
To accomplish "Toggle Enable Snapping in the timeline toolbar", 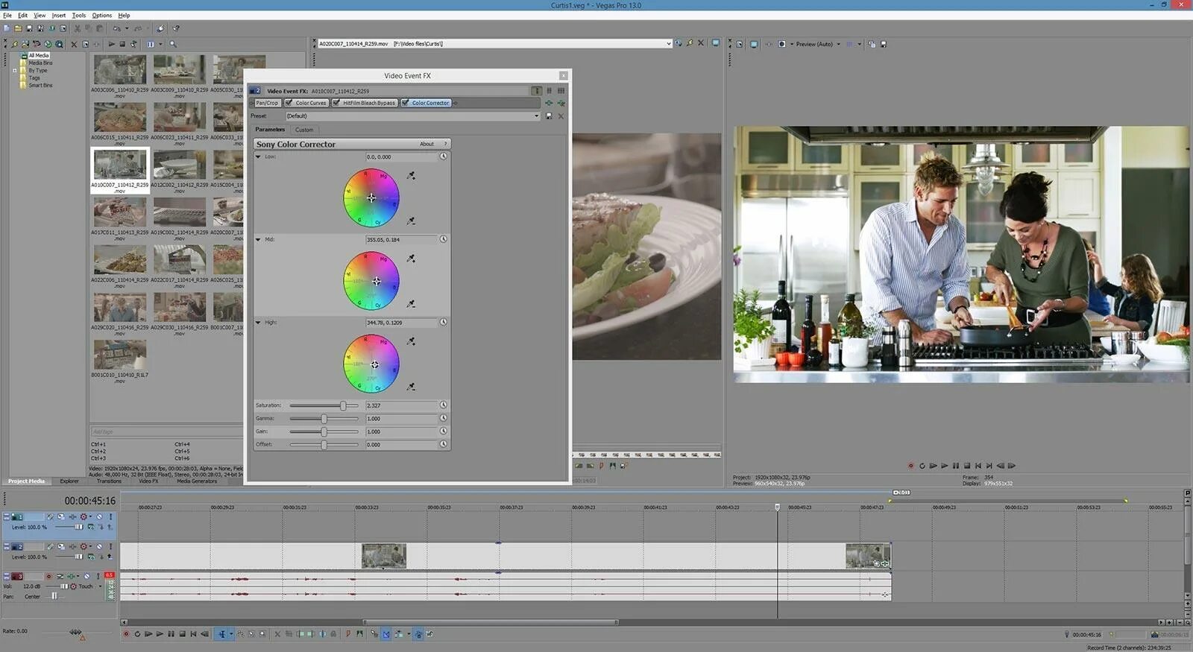I will click(374, 634).
